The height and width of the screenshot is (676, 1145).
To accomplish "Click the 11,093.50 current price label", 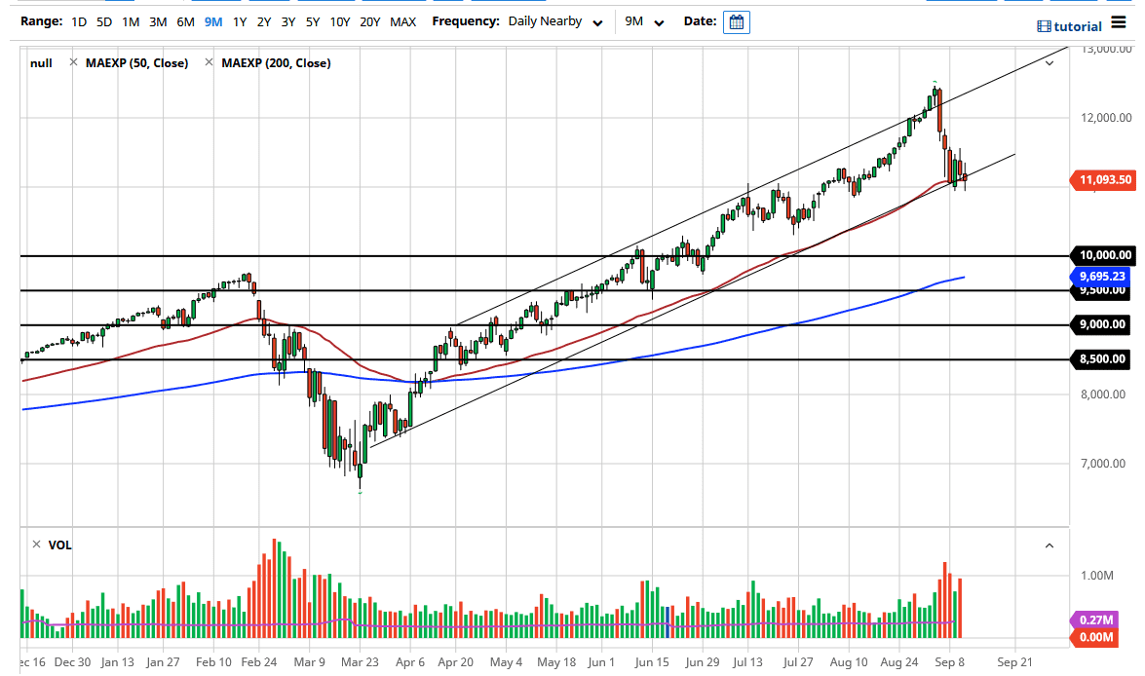I will [1105, 179].
